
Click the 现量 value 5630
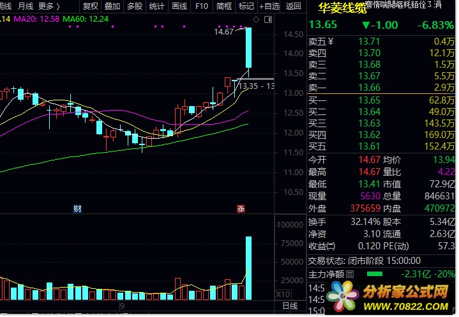coord(370,196)
